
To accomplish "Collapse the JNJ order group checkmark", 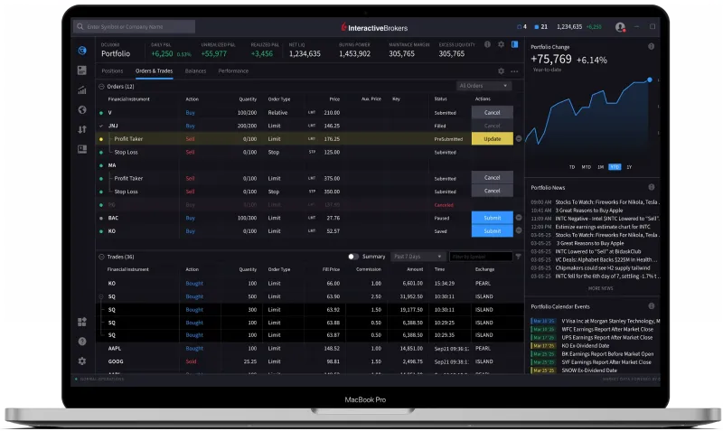I will [x=101, y=126].
